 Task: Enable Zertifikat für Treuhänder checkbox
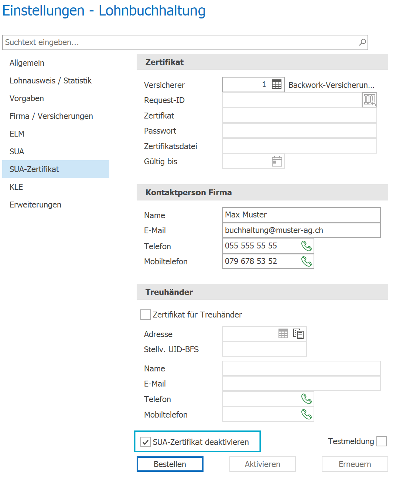click(x=146, y=315)
